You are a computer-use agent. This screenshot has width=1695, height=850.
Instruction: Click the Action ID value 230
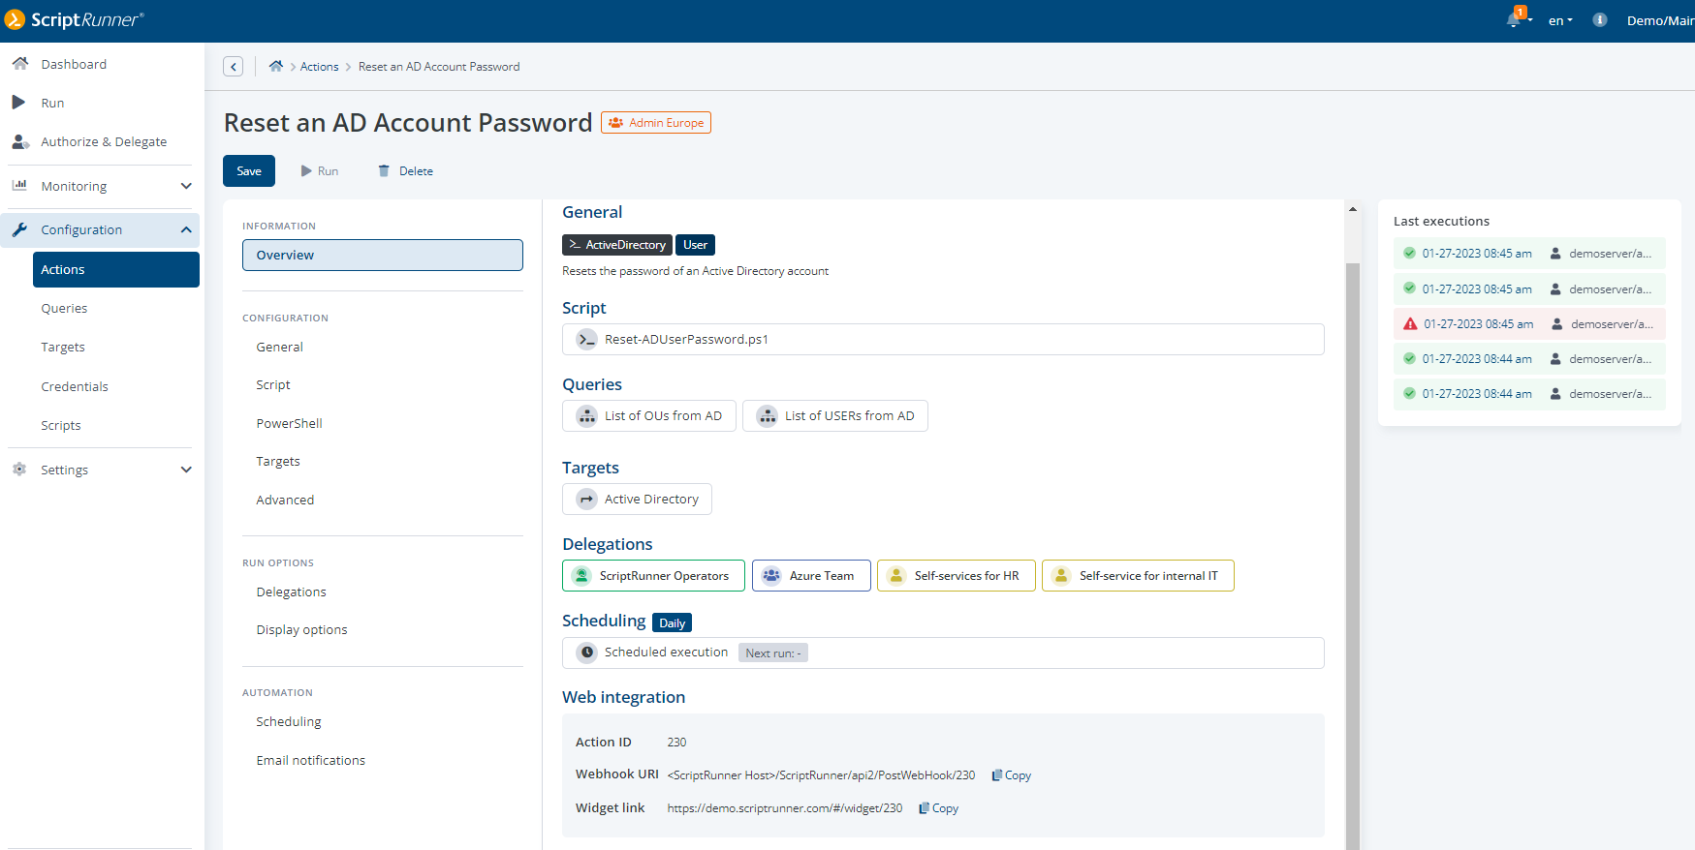pos(676,743)
